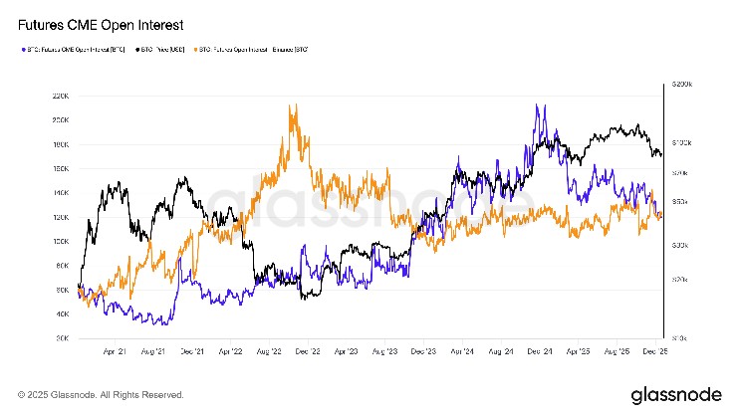
Task: Select the Apr '21 x-axis date label
Action: [115, 351]
